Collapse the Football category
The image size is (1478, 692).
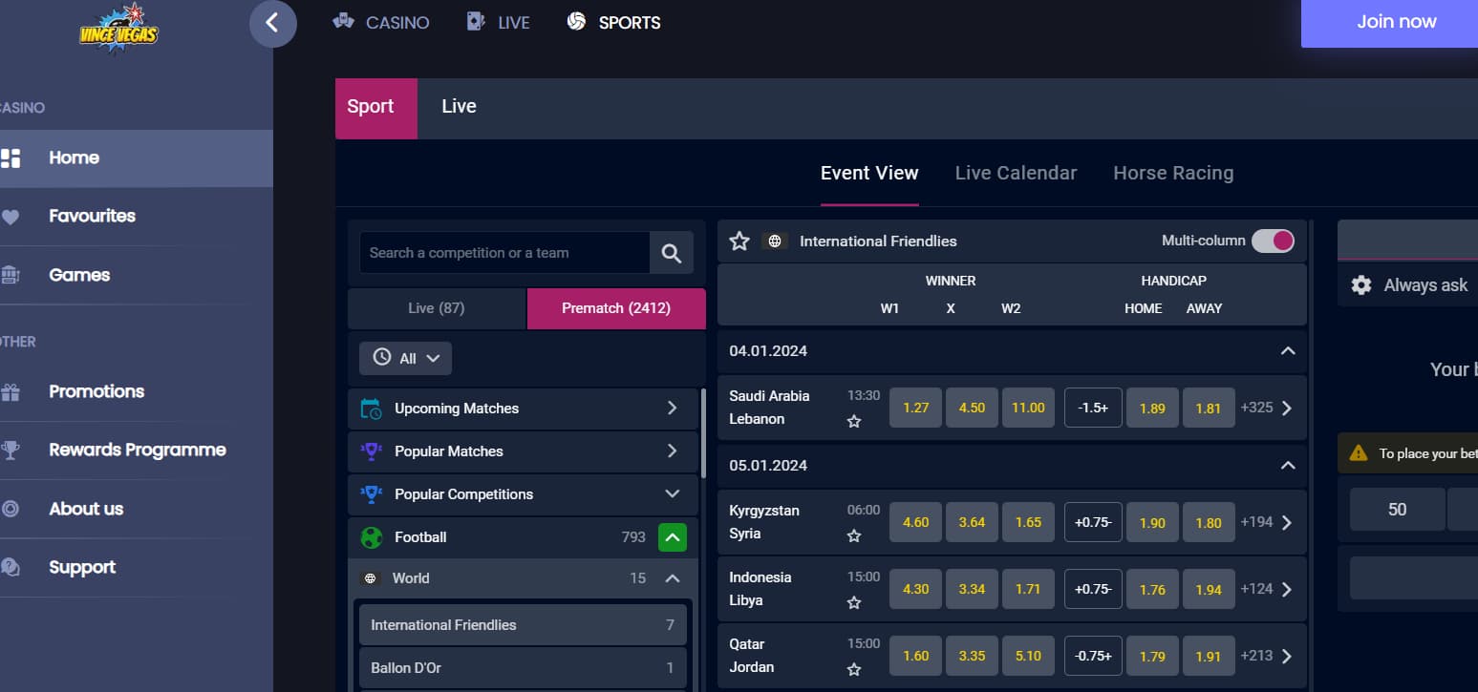(x=672, y=537)
